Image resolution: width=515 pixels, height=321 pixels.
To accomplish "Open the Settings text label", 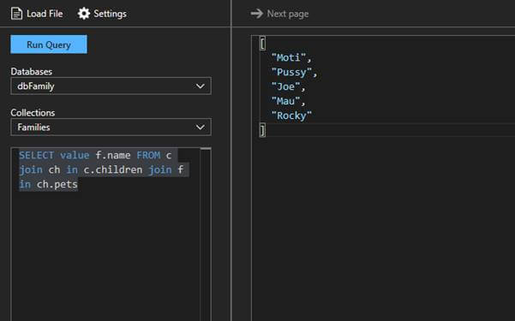I will [110, 14].
